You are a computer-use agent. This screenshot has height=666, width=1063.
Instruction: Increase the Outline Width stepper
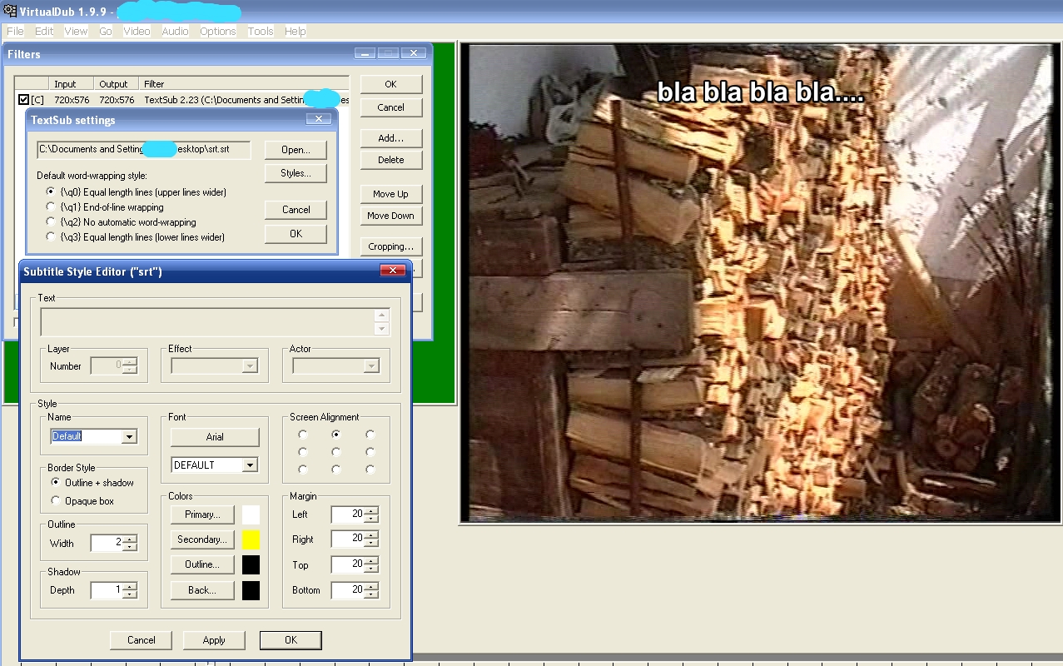[131, 539]
